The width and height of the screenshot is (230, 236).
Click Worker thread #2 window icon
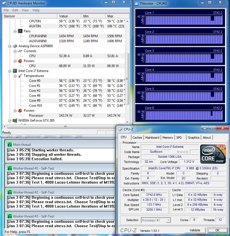pyautogui.click(x=10, y=192)
